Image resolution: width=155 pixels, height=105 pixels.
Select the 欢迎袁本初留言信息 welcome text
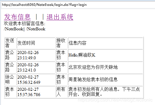coord(24,24)
